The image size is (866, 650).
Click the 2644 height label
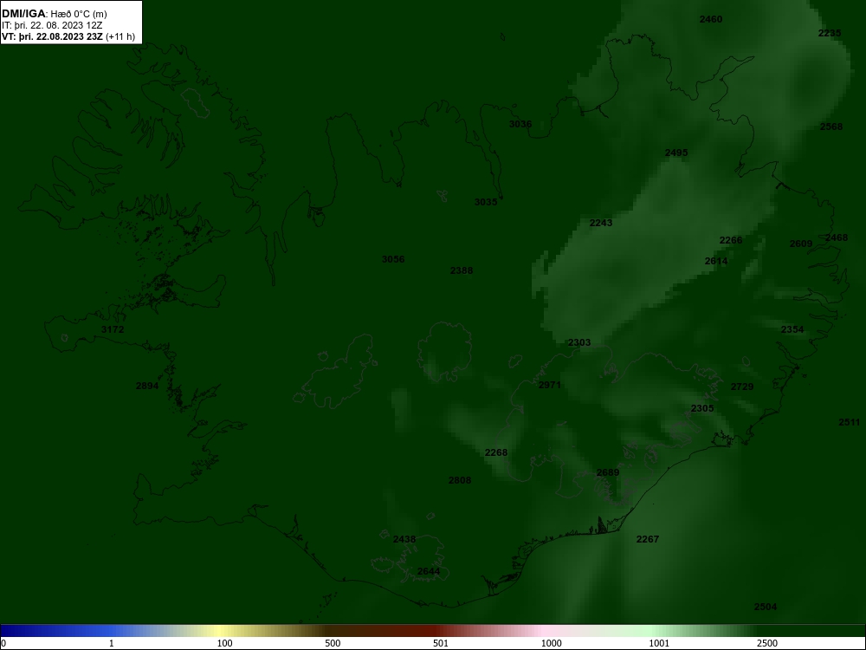[x=429, y=571]
